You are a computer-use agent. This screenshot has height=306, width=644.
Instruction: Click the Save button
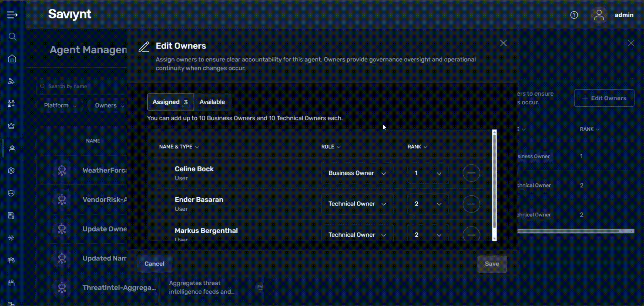492,264
